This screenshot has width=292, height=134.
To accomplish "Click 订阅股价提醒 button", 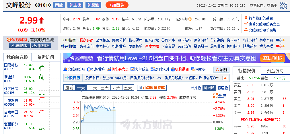I will pyautogui.click(x=152, y=88).
